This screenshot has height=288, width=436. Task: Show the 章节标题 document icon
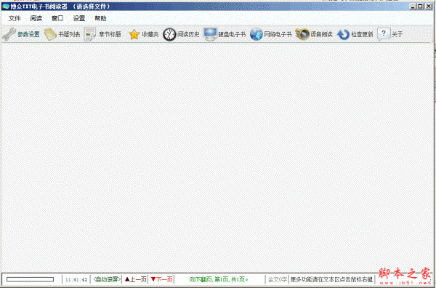point(90,34)
